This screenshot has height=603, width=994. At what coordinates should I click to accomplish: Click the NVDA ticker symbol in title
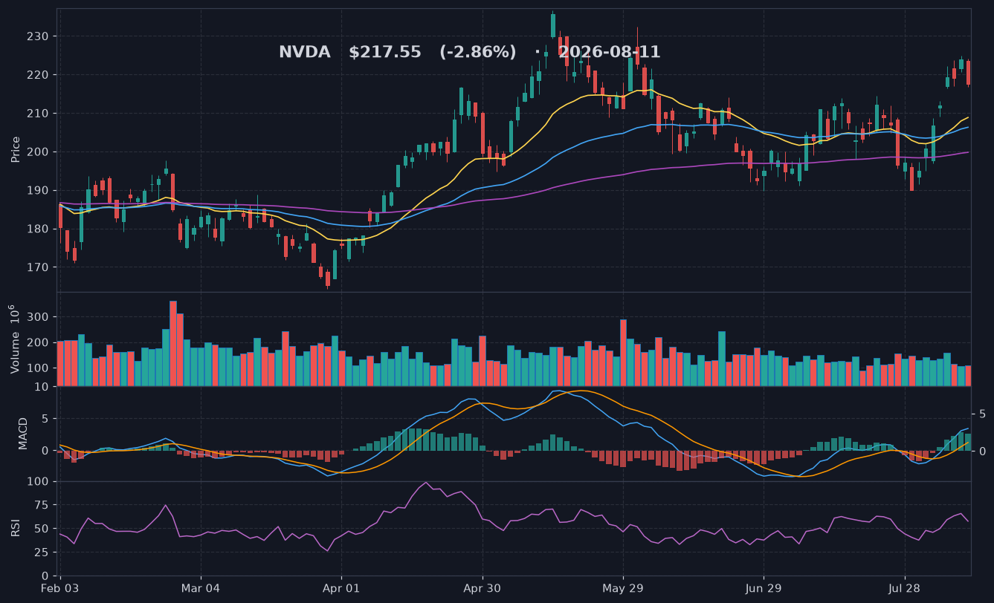305,52
